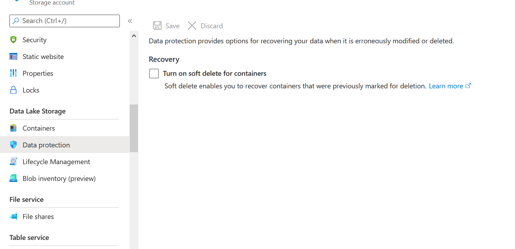Open Lifecycle Management via its clock icon
This screenshot has height=249, width=515.
click(x=13, y=161)
